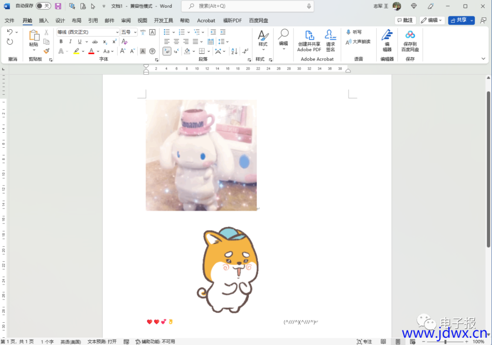Click the Justify alignment icon
The height and width of the screenshot is (345, 492).
tap(195, 41)
